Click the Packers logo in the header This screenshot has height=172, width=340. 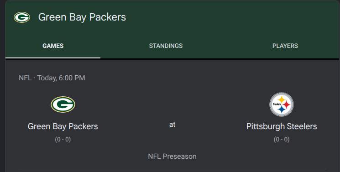(22, 17)
